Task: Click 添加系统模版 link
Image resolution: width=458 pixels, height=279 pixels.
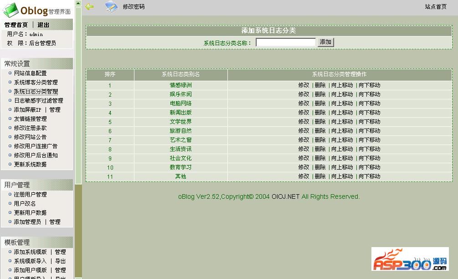Action: pos(31,252)
